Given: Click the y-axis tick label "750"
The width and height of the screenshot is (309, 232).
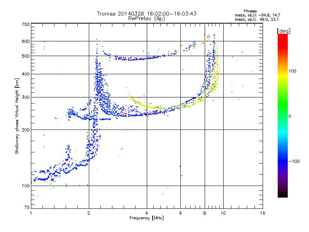Looking at the screenshot, I should [x=25, y=24].
